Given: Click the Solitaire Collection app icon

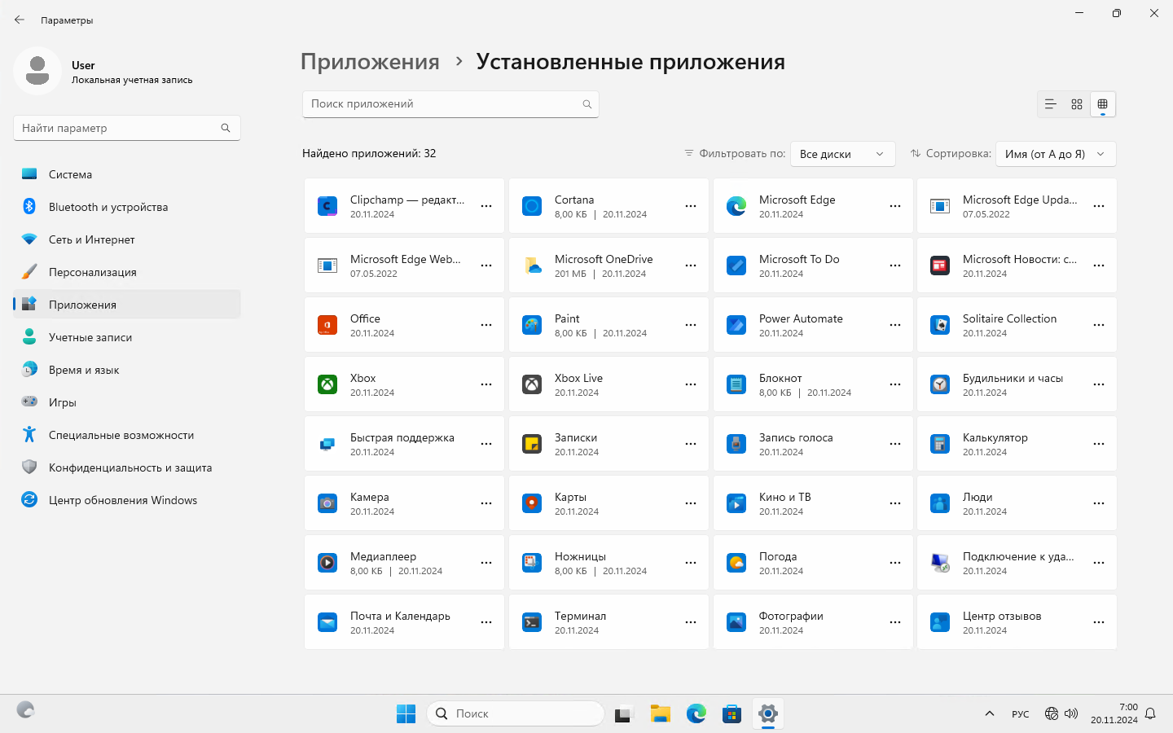Looking at the screenshot, I should (x=940, y=325).
